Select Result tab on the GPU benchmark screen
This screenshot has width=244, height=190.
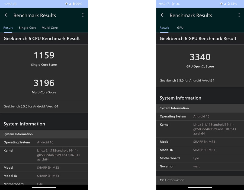tap(164, 28)
